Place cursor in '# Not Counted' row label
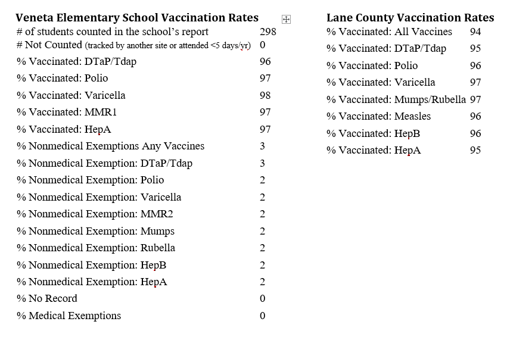The height and width of the screenshot is (337, 507). click(50, 45)
